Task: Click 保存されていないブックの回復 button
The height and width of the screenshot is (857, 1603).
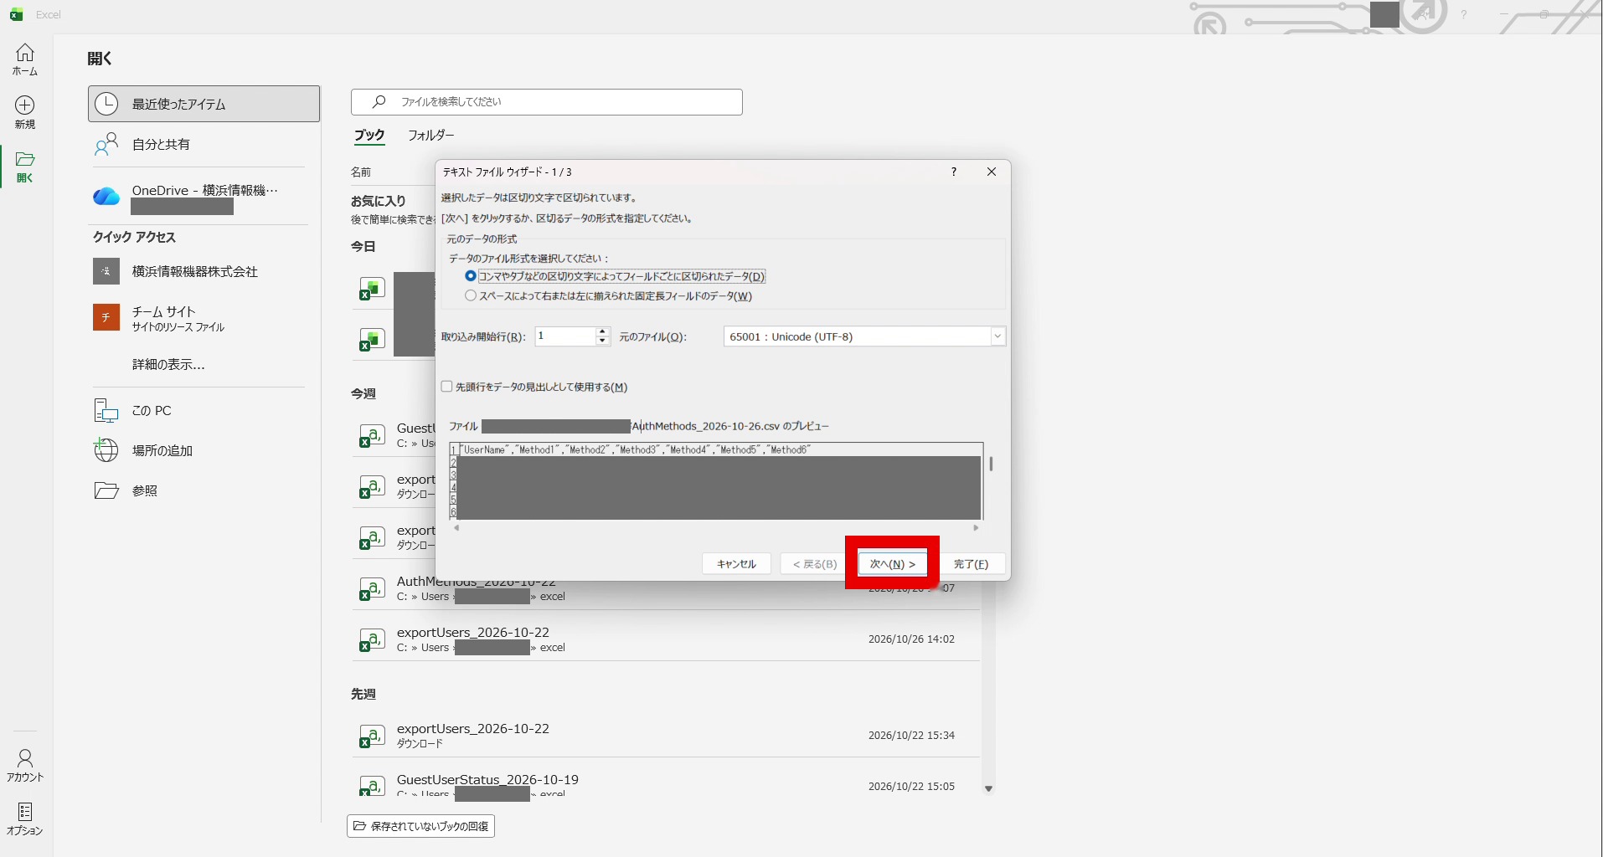Action: coord(420,826)
